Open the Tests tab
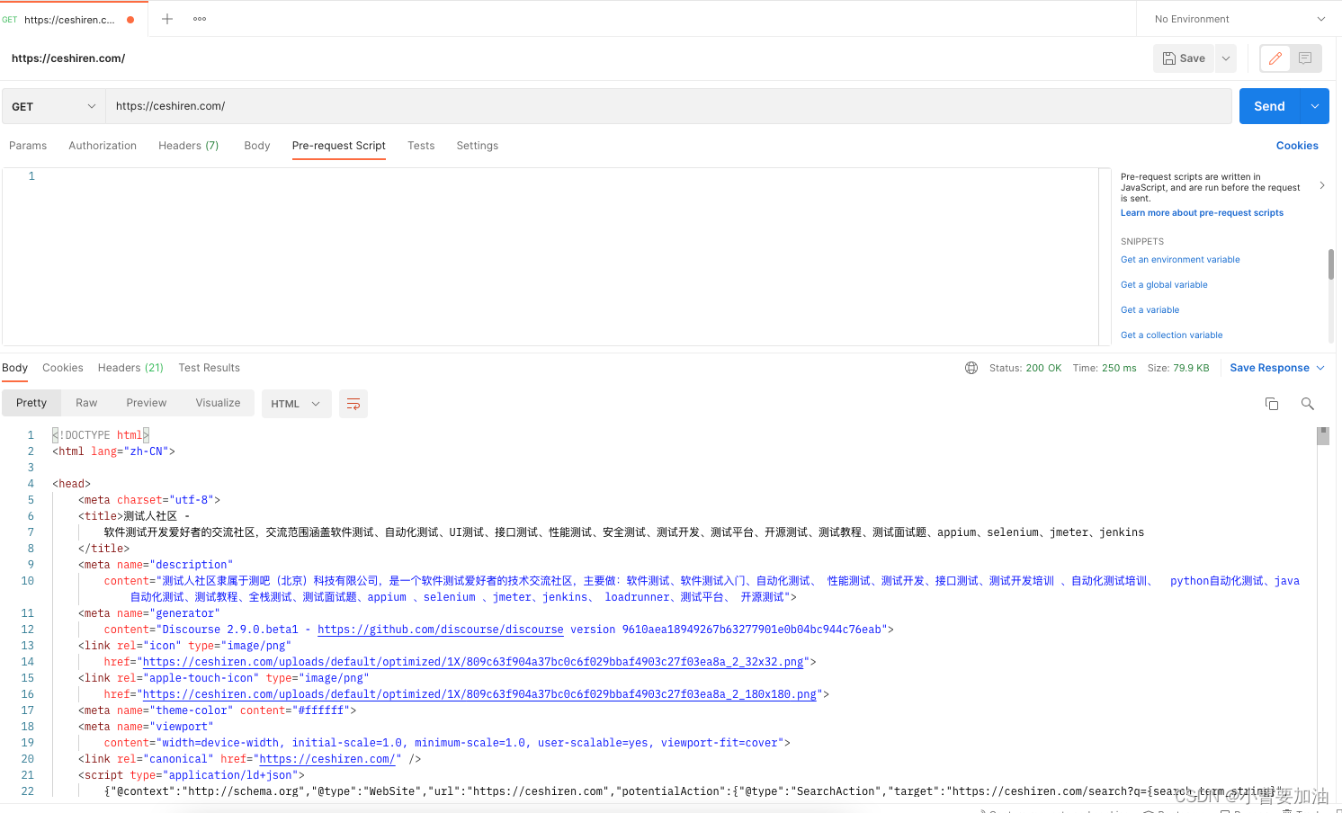Viewport: 1342px width, 813px height. click(421, 146)
